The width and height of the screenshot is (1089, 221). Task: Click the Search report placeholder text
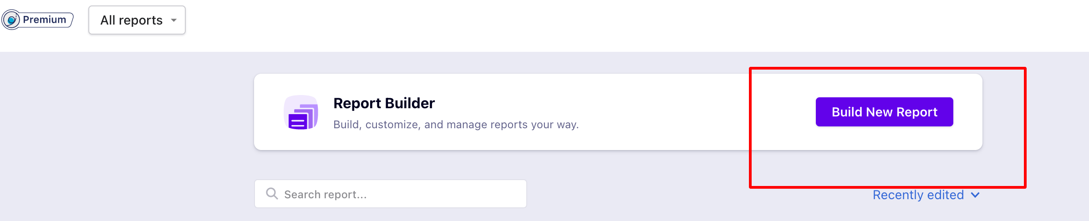(325, 195)
